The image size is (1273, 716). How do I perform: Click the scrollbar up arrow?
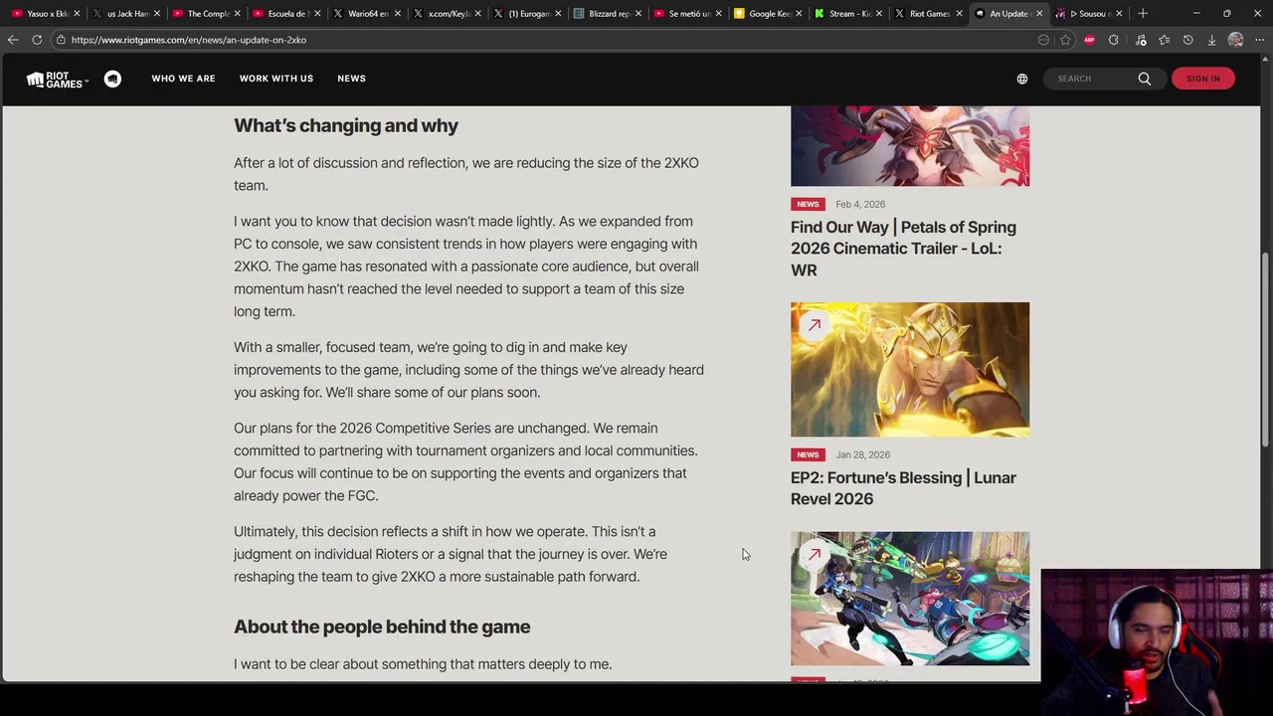click(x=1266, y=60)
